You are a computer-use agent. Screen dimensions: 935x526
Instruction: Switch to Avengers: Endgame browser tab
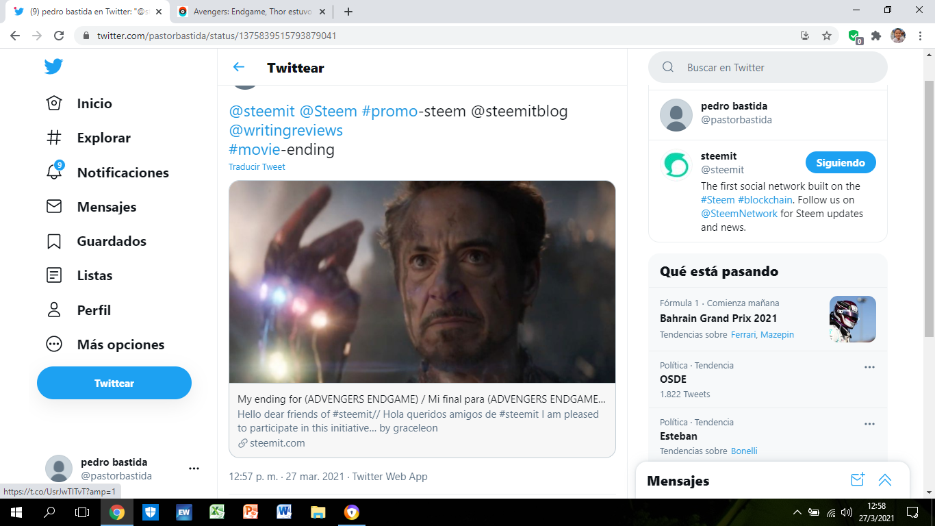tap(253, 12)
